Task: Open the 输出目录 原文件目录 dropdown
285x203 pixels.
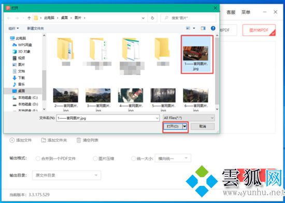Action: pyautogui.click(x=66, y=175)
